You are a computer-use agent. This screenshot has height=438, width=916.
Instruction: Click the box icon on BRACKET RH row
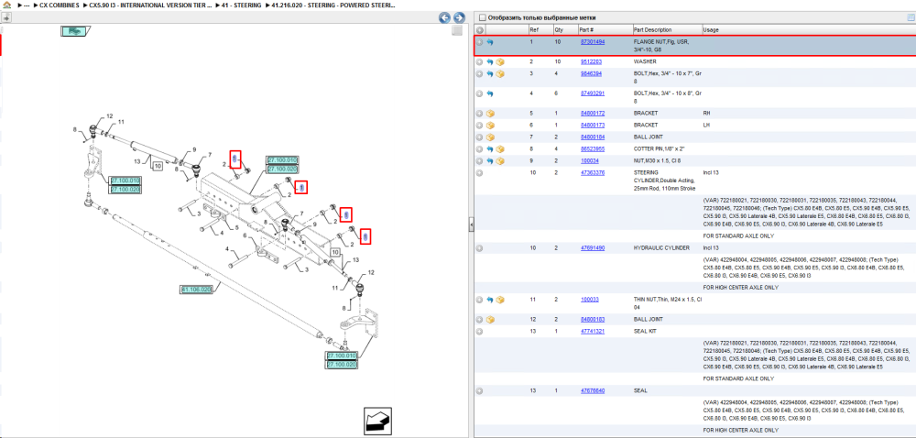490,114
